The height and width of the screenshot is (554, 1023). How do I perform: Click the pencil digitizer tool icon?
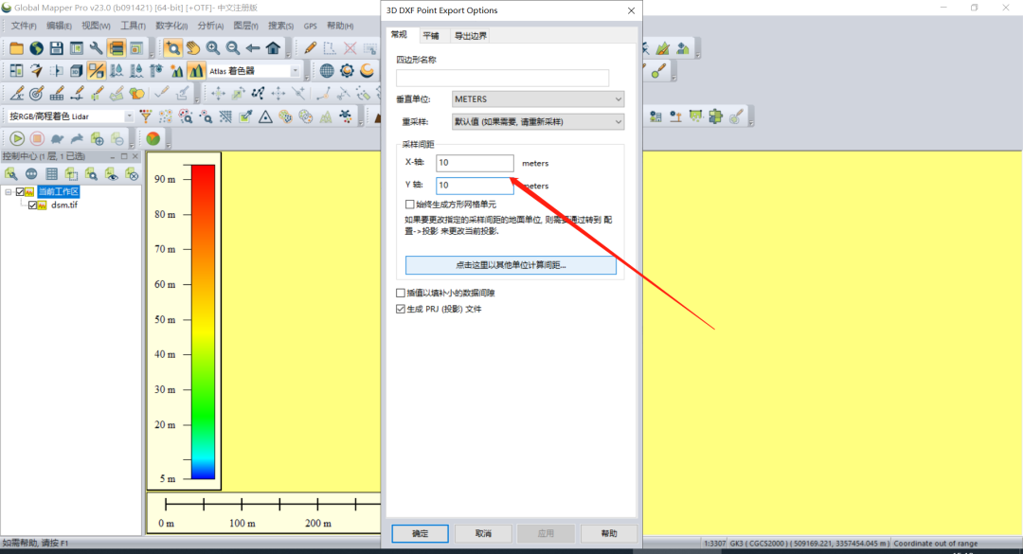(x=310, y=48)
